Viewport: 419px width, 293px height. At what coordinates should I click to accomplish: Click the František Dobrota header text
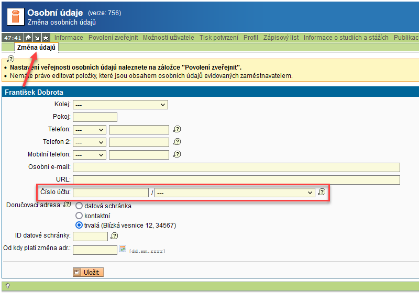pyautogui.click(x=34, y=92)
